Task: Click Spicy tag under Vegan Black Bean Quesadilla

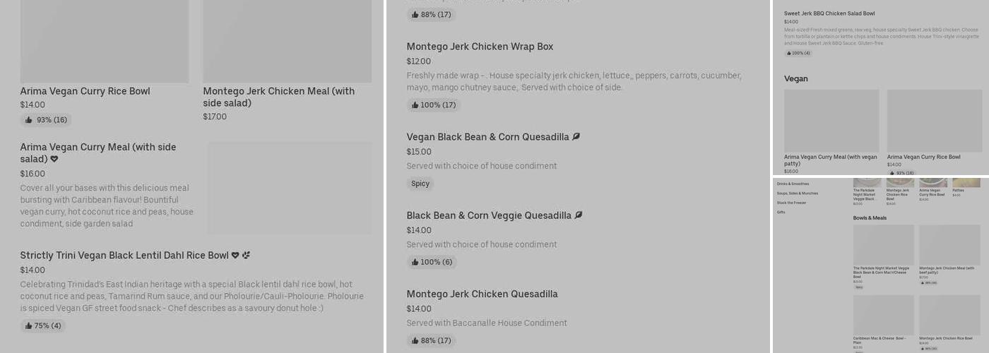Action: (x=420, y=184)
